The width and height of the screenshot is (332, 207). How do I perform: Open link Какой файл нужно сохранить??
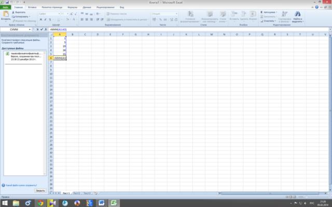21,185
